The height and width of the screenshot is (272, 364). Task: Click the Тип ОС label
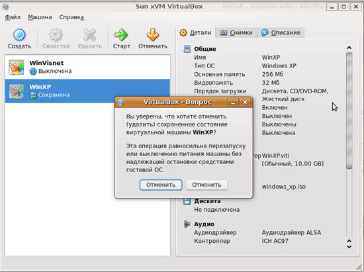coord(205,66)
